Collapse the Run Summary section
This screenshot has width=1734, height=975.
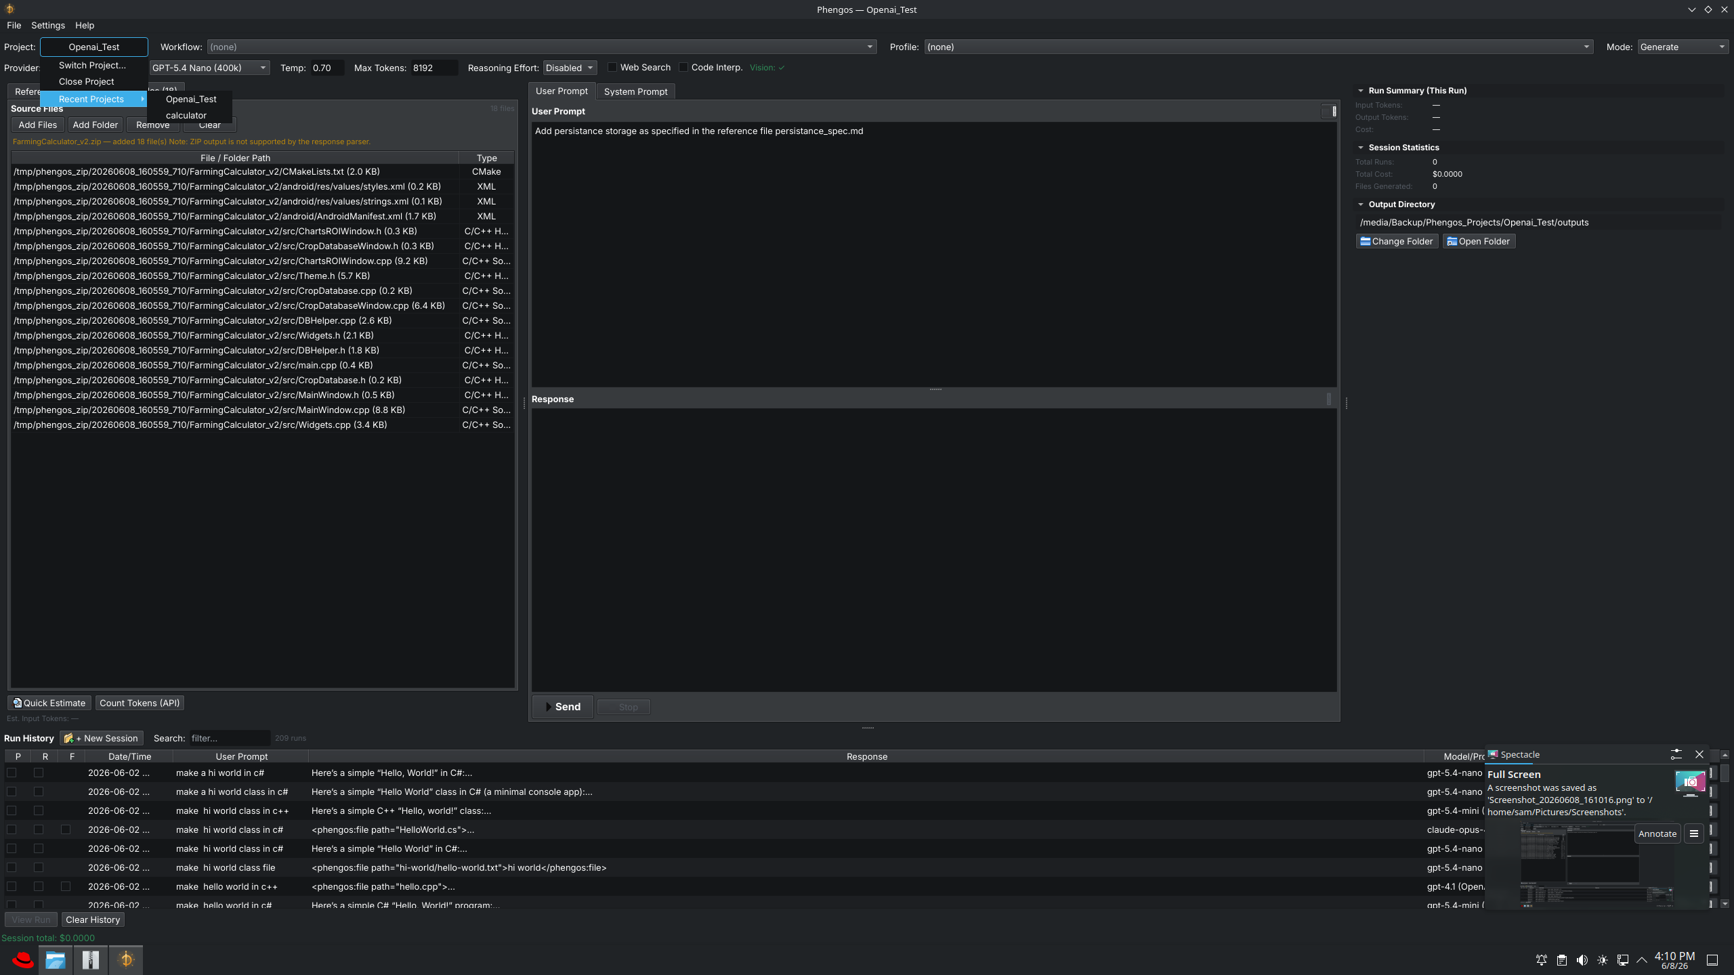(x=1360, y=91)
